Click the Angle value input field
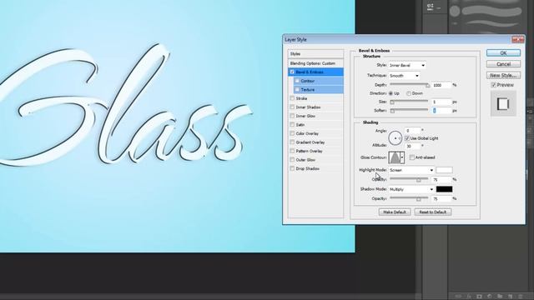This screenshot has height=300, width=534. (413, 131)
